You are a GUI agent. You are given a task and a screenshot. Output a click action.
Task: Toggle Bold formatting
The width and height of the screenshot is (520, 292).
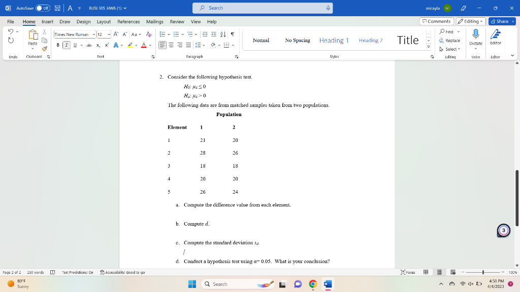pos(58,45)
